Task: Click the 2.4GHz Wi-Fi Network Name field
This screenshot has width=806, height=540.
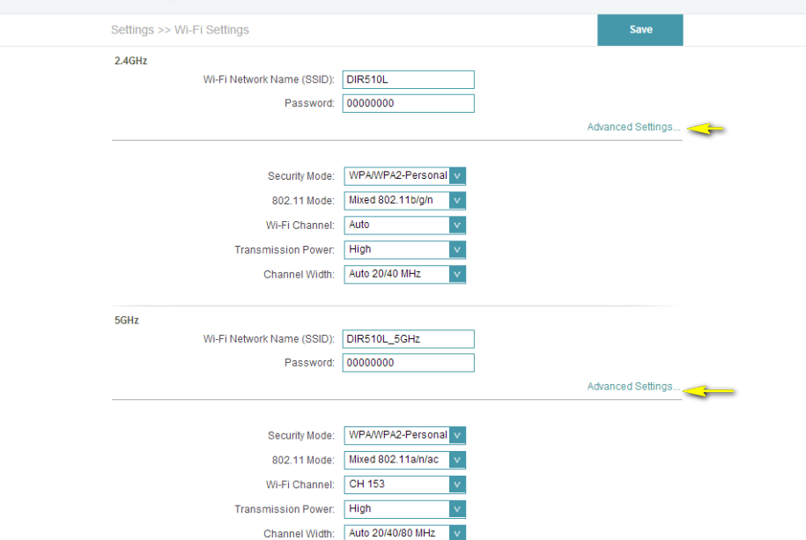Action: [x=408, y=79]
